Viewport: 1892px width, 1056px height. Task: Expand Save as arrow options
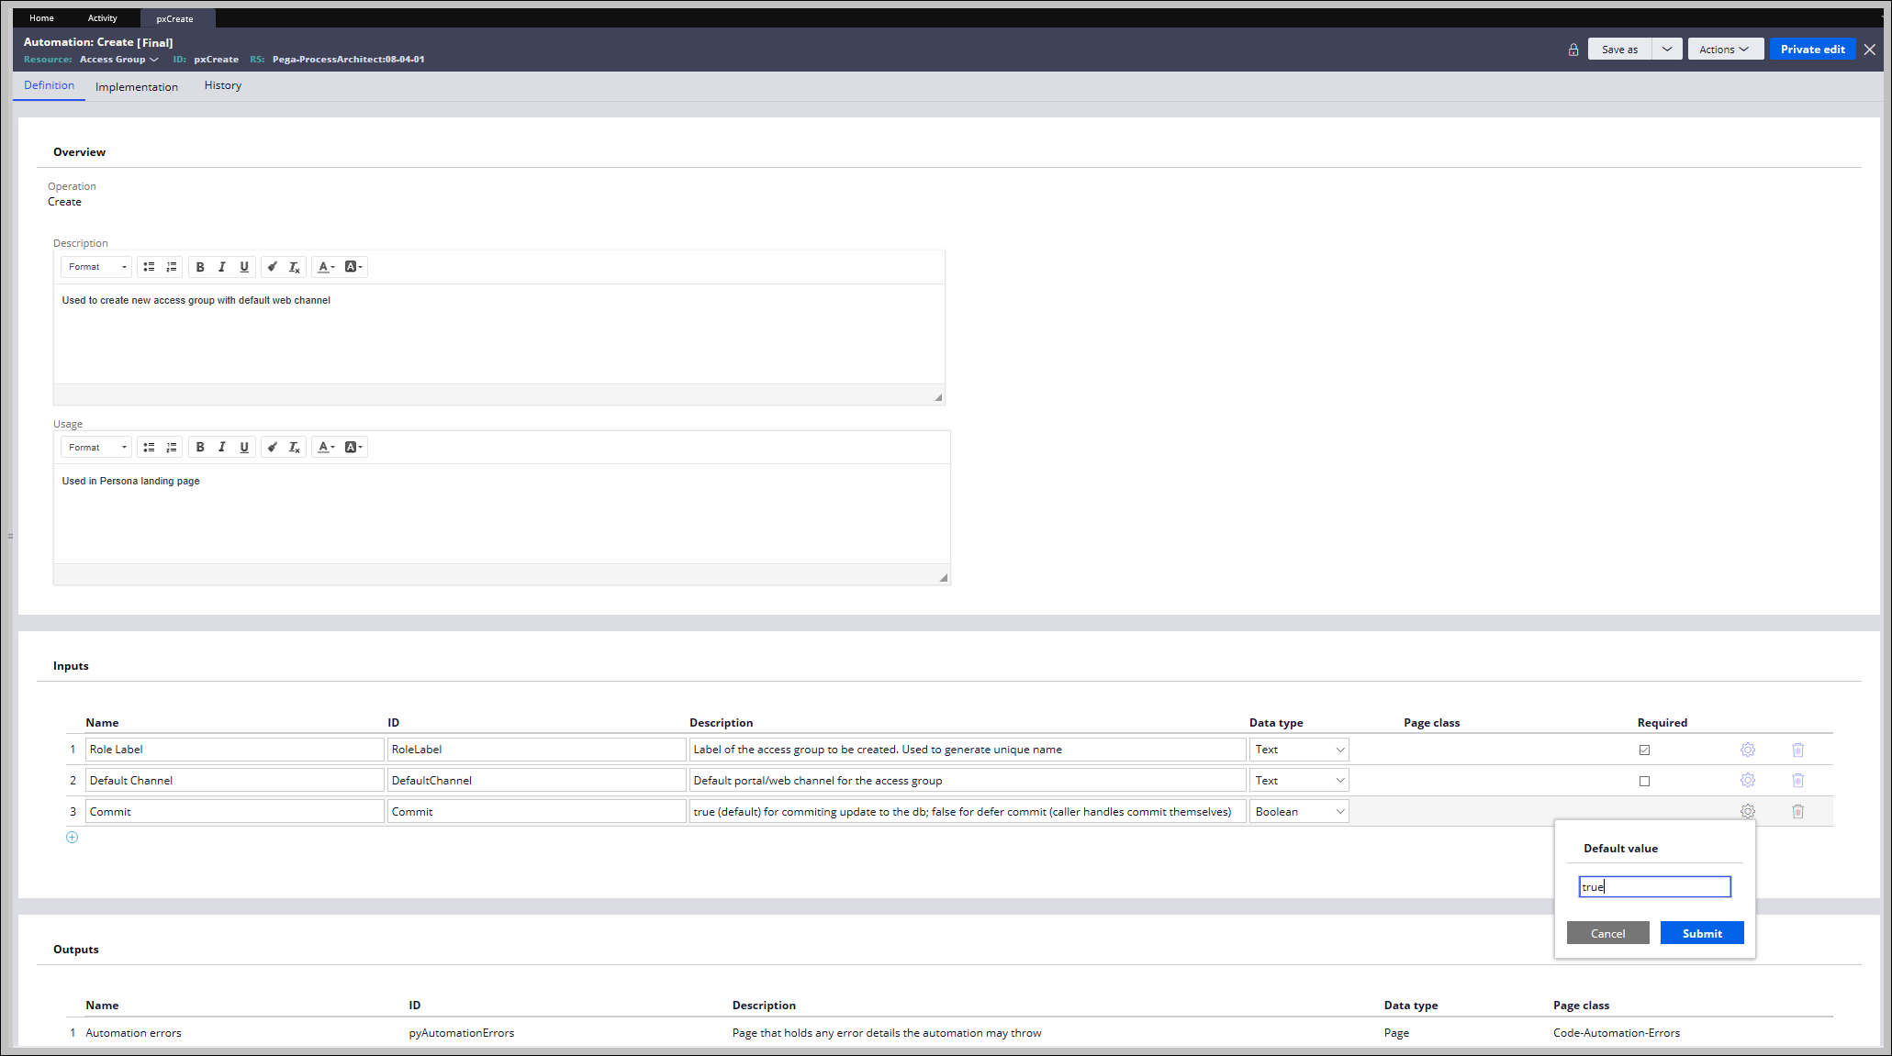click(1667, 50)
